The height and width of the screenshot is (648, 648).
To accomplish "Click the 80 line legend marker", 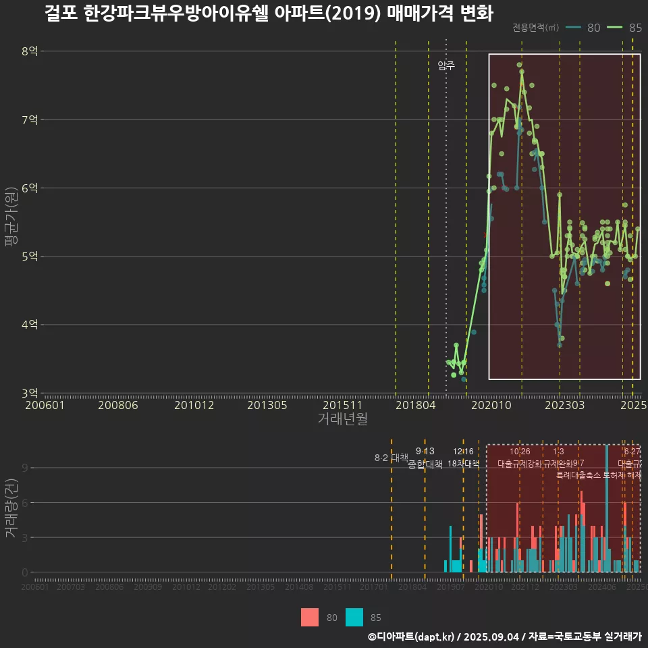I will [573, 28].
